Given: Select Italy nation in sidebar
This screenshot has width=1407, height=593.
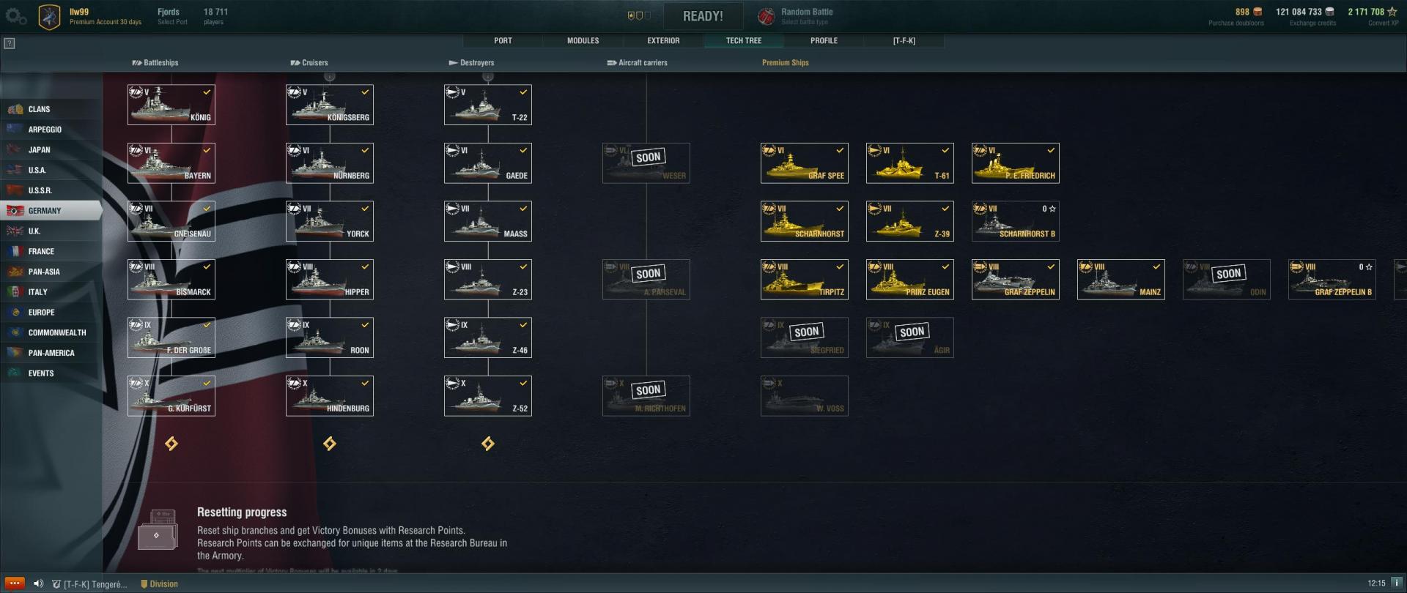Looking at the screenshot, I should point(51,291).
